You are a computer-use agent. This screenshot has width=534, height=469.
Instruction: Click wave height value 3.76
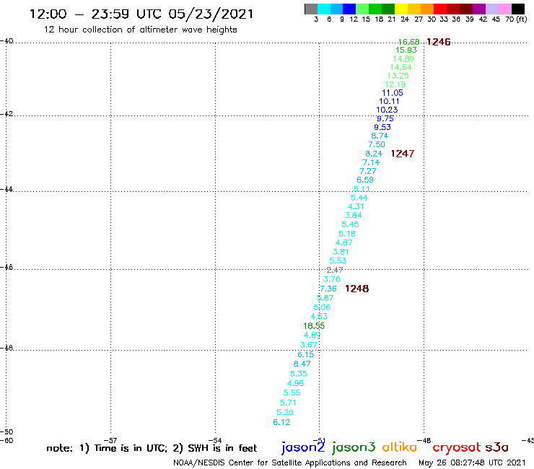pos(332,279)
